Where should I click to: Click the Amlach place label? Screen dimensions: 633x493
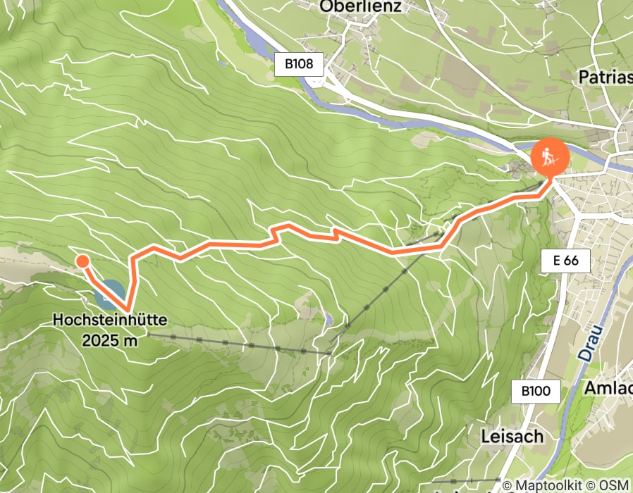click(x=608, y=387)
